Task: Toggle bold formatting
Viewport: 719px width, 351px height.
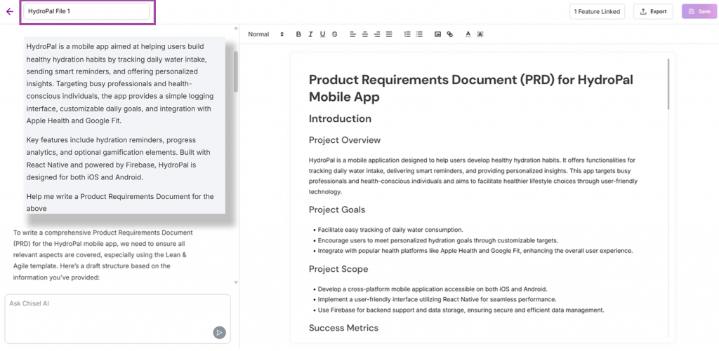Action: click(x=298, y=34)
